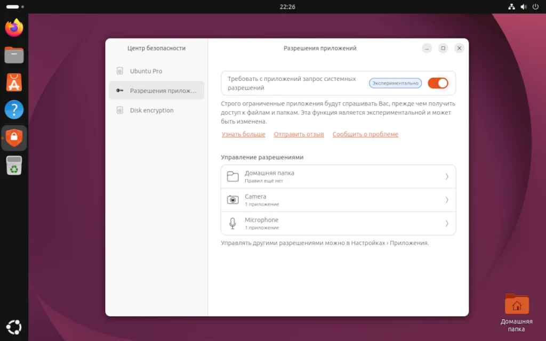Viewport: 546px width, 341px height.
Task: Click the camera icon in Camera row
Action: click(x=232, y=200)
